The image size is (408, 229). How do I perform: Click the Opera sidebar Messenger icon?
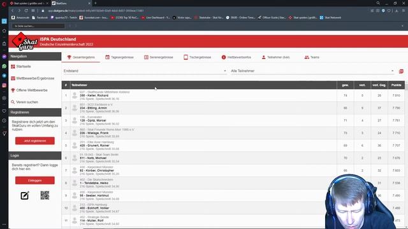click(4, 57)
